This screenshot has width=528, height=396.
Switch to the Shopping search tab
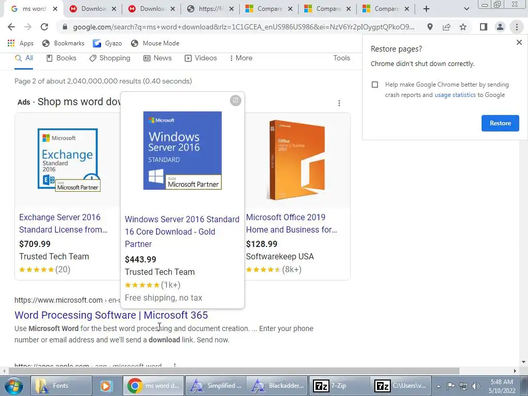tap(109, 58)
